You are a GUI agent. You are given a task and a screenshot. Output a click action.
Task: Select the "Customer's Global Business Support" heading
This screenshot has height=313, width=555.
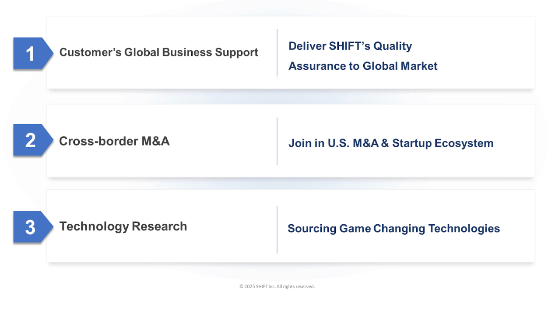click(158, 52)
